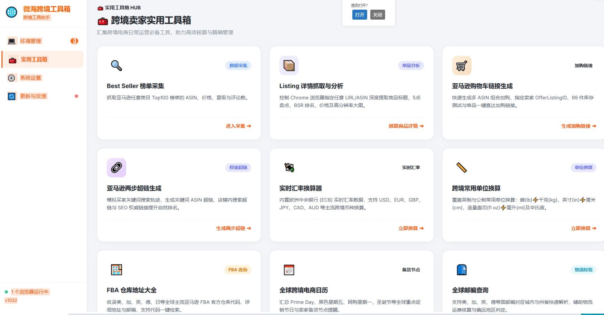Click the 数据采集 tag
Viewport: 604px width, 315px height.
(x=238, y=65)
